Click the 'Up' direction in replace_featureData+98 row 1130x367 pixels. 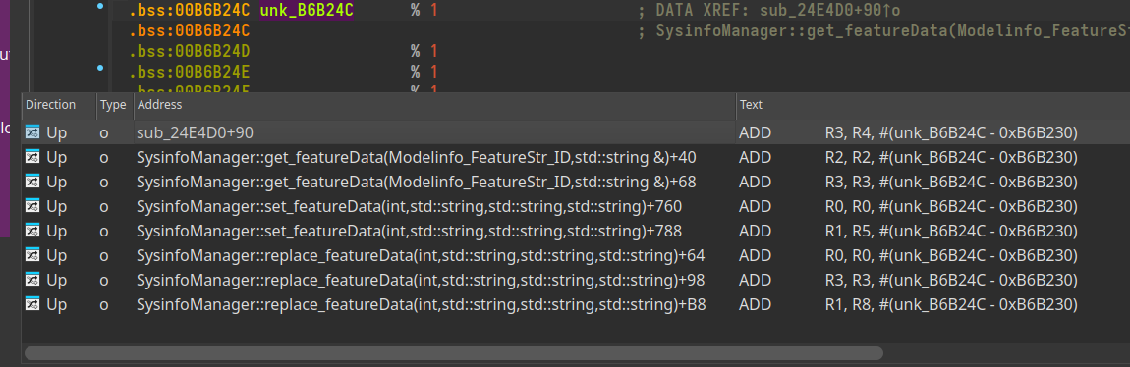[56, 280]
